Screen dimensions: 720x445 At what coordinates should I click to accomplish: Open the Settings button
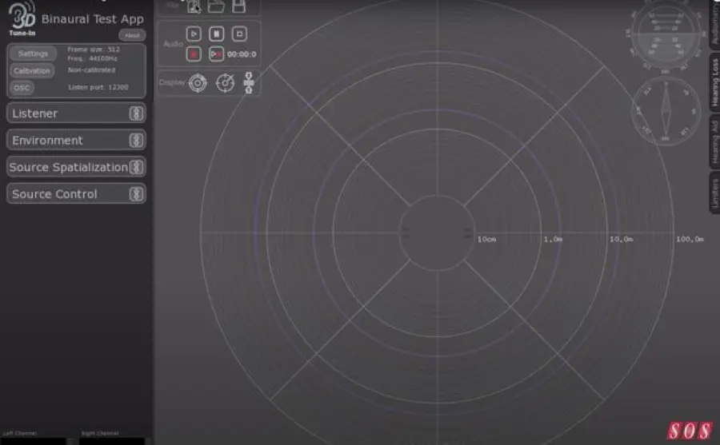pos(33,54)
